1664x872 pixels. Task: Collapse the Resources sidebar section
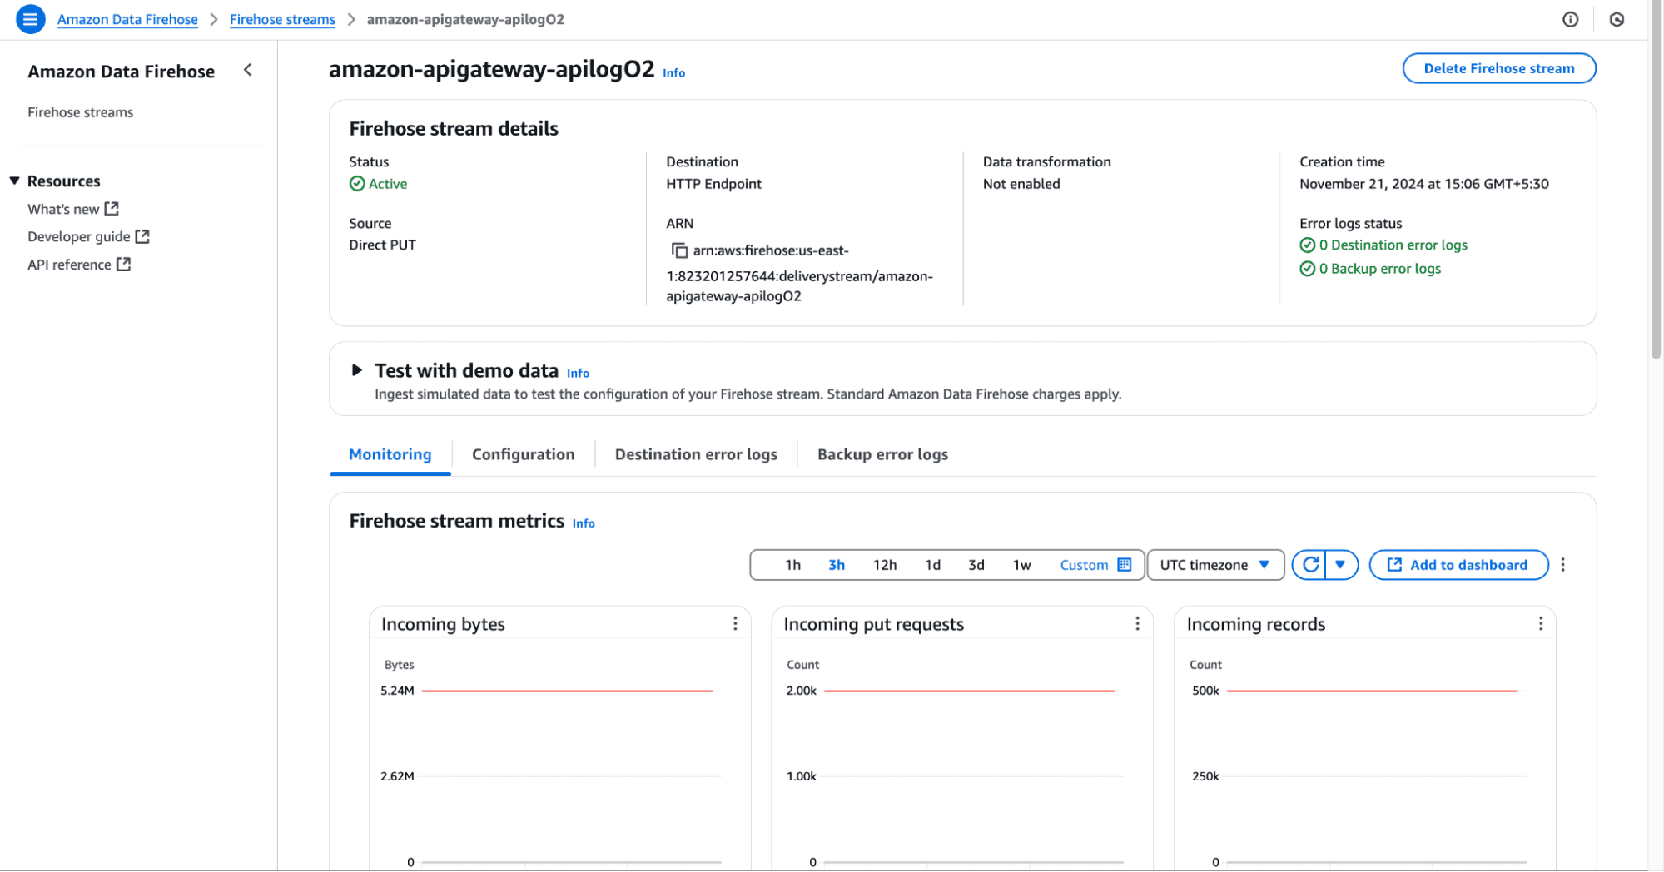tap(15, 181)
